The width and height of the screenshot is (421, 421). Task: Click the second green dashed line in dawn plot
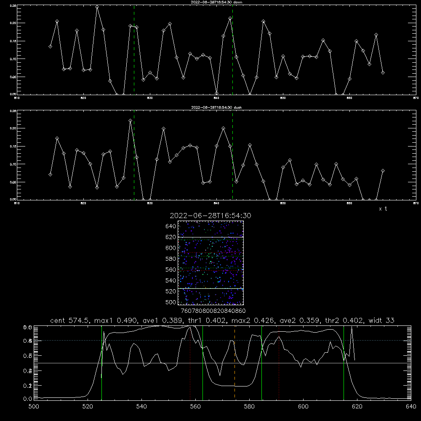(232, 50)
